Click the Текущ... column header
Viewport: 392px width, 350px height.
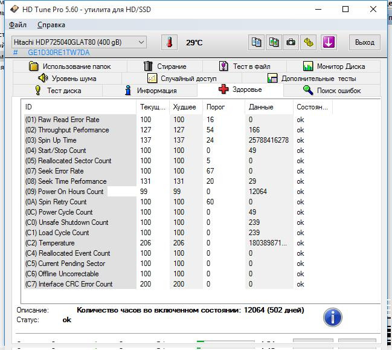tap(153, 107)
